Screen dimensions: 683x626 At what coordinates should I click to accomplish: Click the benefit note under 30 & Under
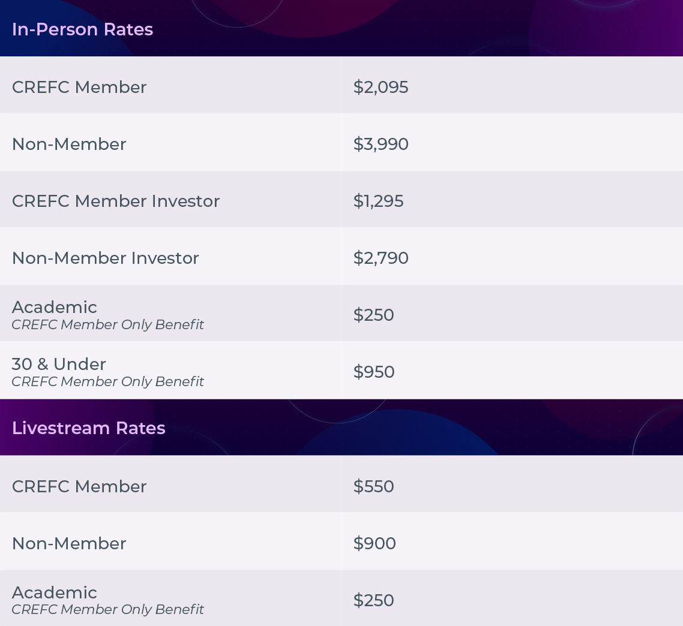pyautogui.click(x=107, y=382)
